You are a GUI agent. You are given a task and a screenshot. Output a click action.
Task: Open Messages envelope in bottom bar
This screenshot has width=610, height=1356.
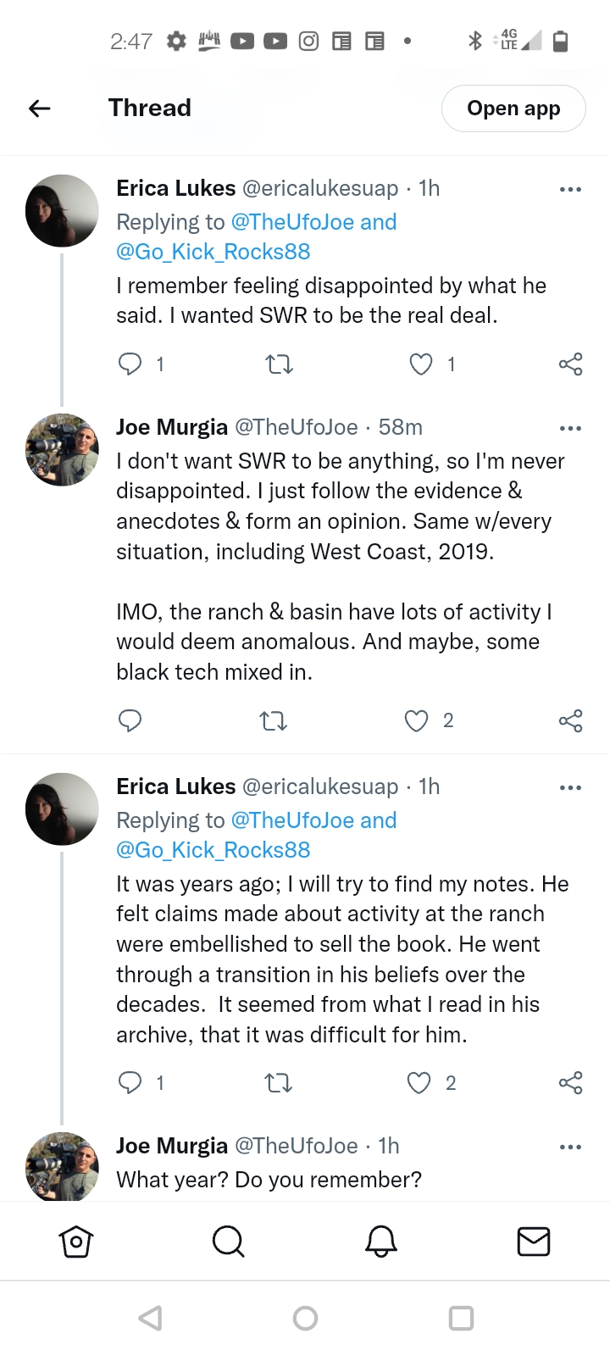pos(533,1242)
